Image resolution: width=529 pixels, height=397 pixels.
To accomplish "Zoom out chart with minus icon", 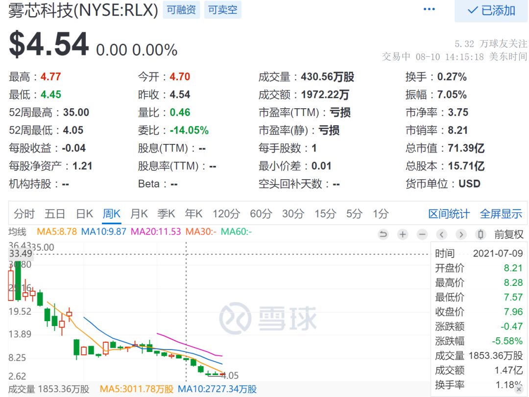I will point(422,234).
